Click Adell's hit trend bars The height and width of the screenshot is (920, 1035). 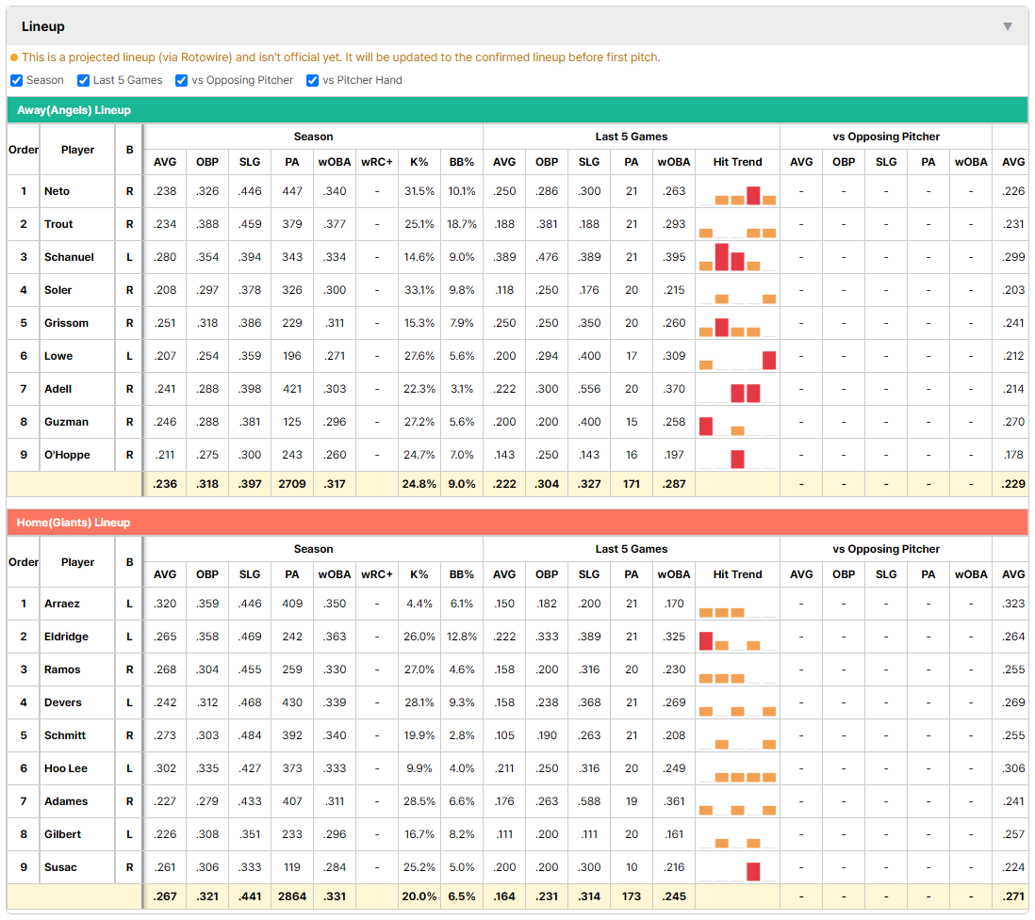[737, 390]
